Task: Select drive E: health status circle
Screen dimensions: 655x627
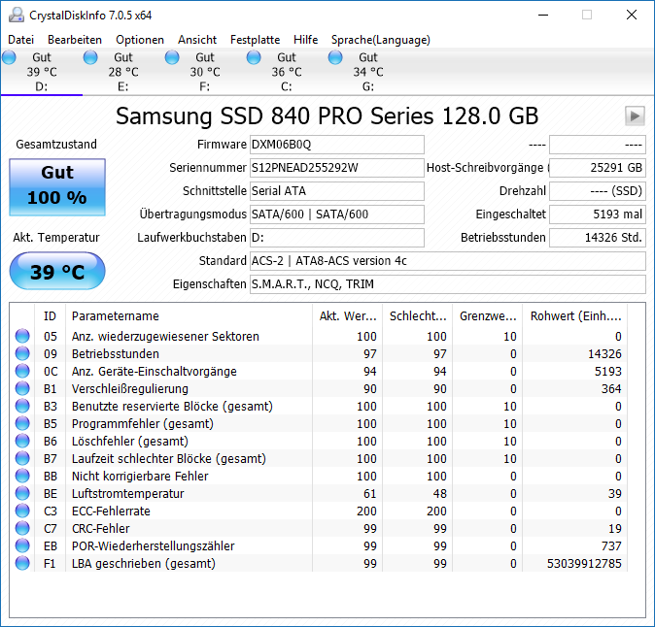Action: pyautogui.click(x=90, y=57)
